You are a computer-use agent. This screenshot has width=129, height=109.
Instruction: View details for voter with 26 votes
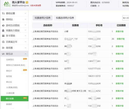point(121,39)
